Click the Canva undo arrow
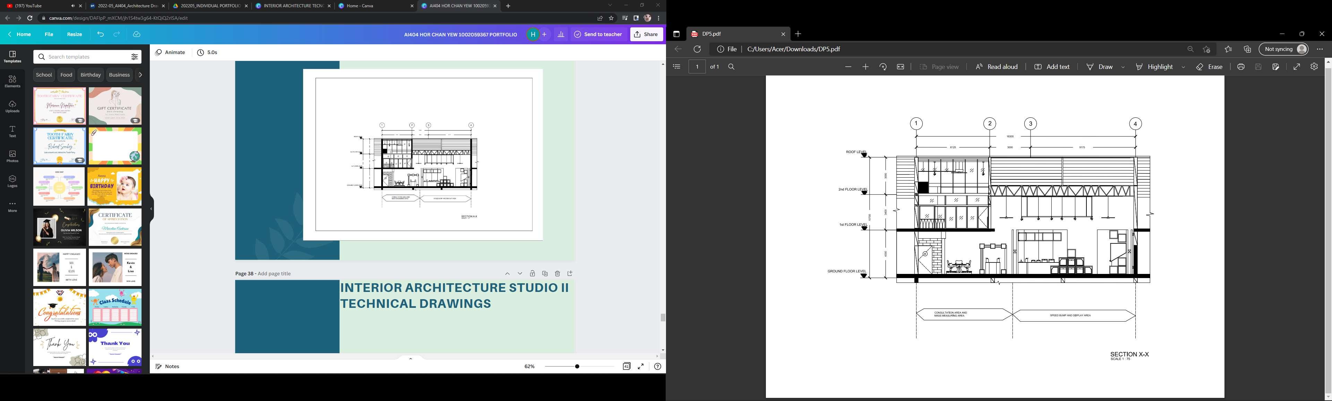This screenshot has width=1332, height=401. [x=100, y=34]
